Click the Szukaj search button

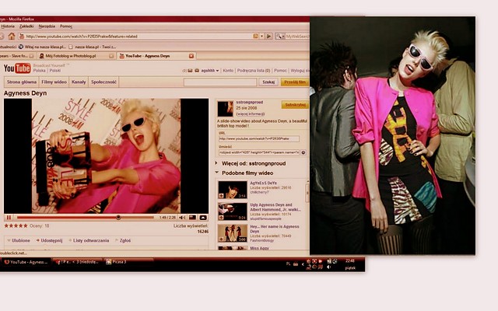click(268, 82)
